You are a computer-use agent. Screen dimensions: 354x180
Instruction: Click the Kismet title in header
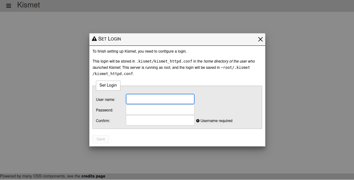(x=28, y=5)
